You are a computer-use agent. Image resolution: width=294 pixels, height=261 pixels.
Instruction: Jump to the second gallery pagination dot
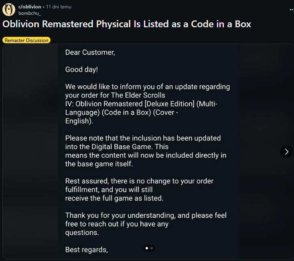152,248
